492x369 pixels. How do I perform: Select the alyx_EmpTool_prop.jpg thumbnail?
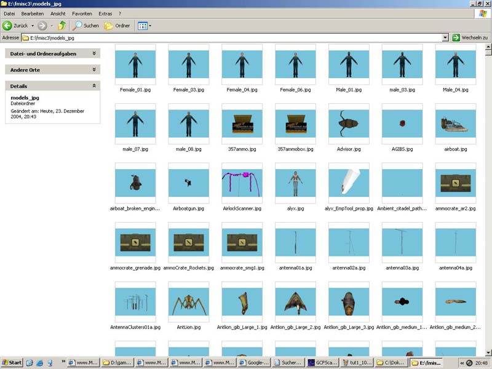click(349, 183)
